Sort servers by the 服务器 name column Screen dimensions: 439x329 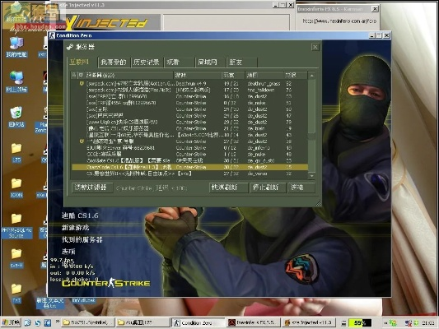[128, 75]
